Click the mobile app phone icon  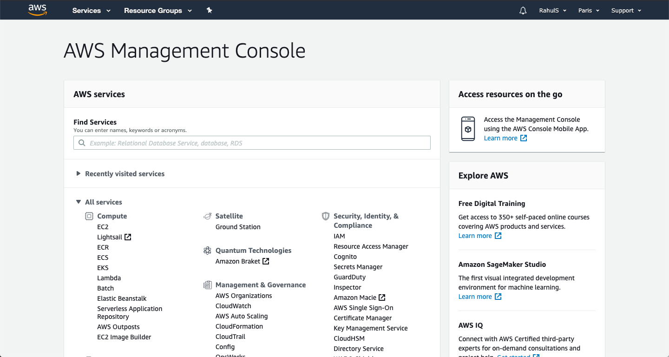coord(468,129)
